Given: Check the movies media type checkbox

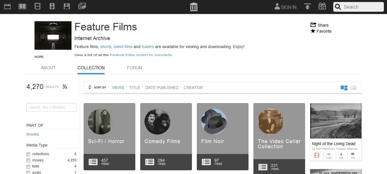Looking at the screenshot, I should point(28,160).
